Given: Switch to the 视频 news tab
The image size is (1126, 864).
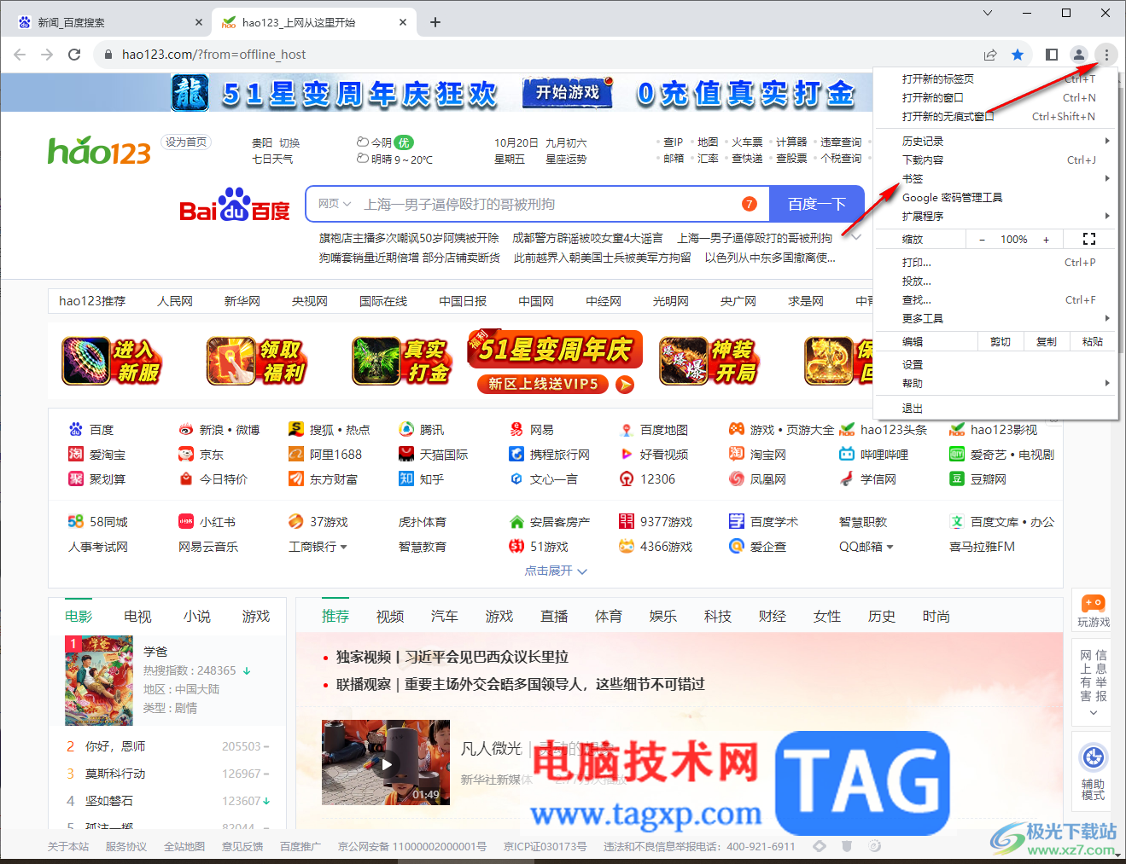Looking at the screenshot, I should coord(390,616).
